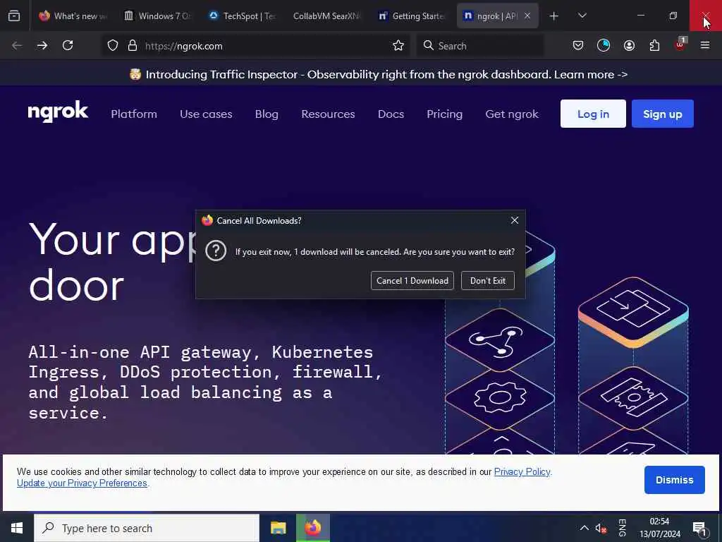Open the volume speaker tray icon
The image size is (722, 542).
point(601,528)
